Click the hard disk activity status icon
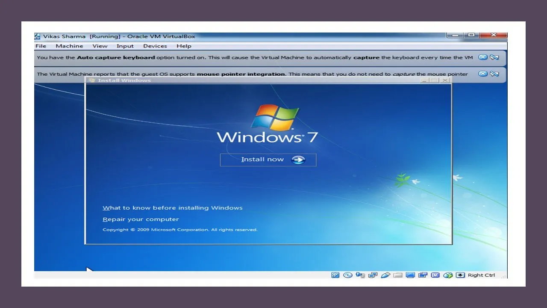The image size is (547, 308). pos(335,275)
